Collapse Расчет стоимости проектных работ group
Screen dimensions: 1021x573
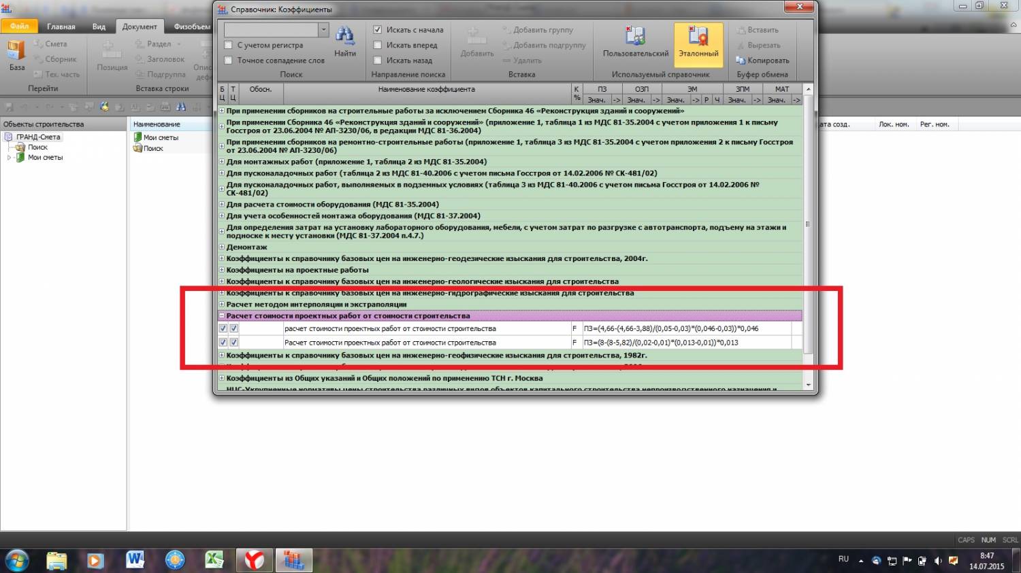[x=222, y=316]
